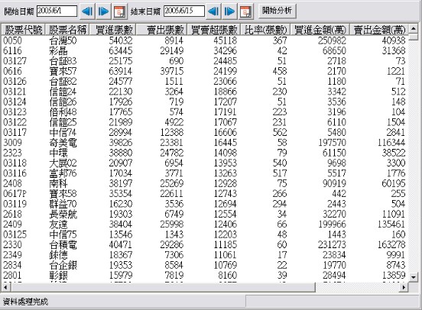Sort by 買進張數 column header
The image size is (422, 310).
coord(112,30)
